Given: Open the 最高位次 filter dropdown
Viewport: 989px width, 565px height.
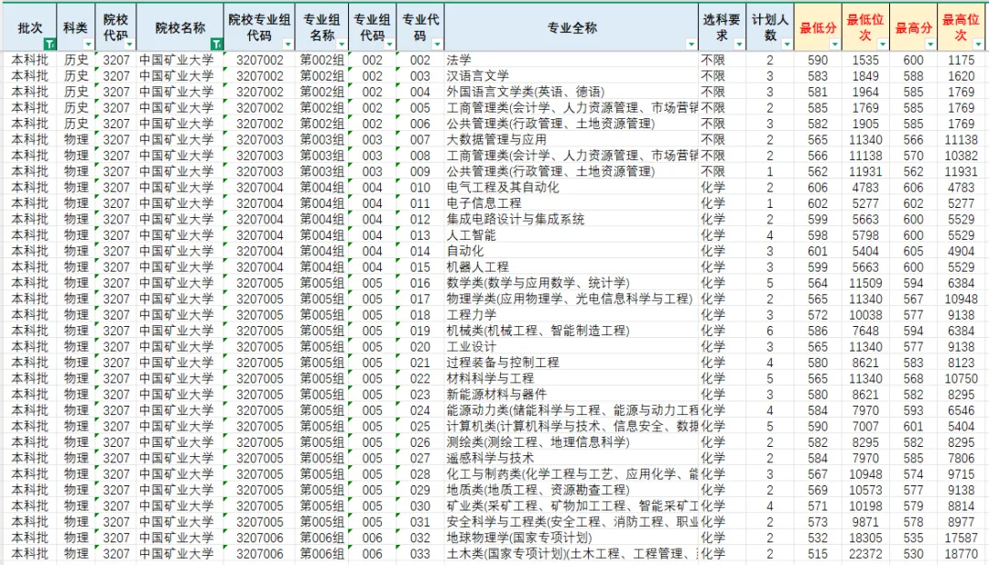Looking at the screenshot, I should pos(978,44).
